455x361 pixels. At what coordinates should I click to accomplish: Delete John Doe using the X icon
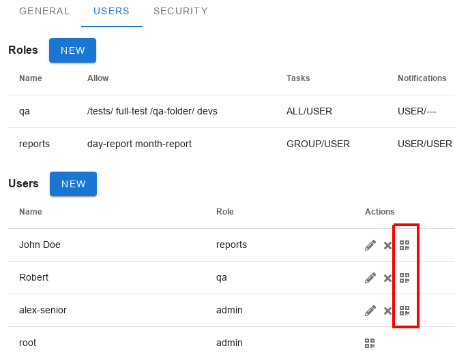387,245
